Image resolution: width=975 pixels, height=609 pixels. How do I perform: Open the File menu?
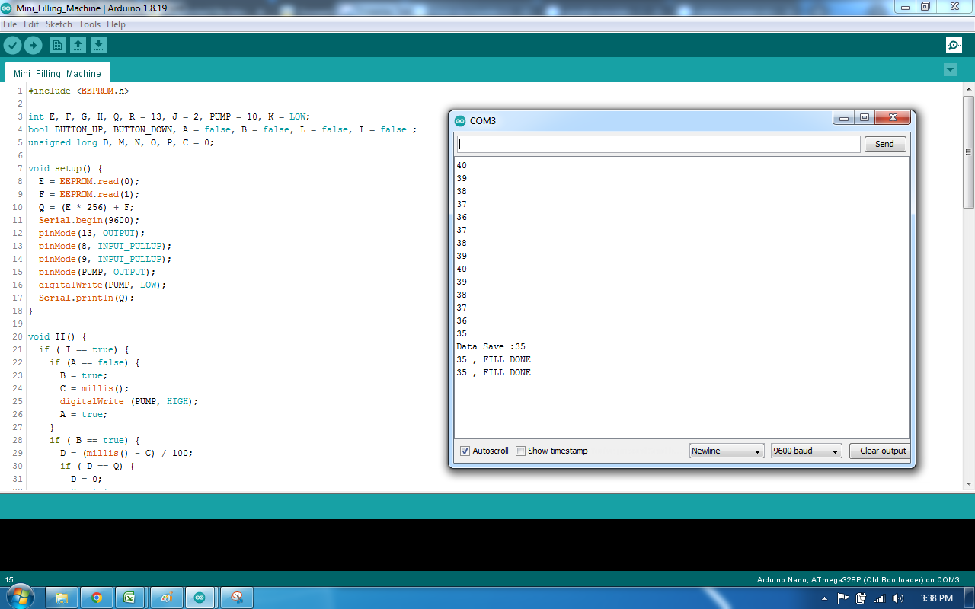(10, 24)
